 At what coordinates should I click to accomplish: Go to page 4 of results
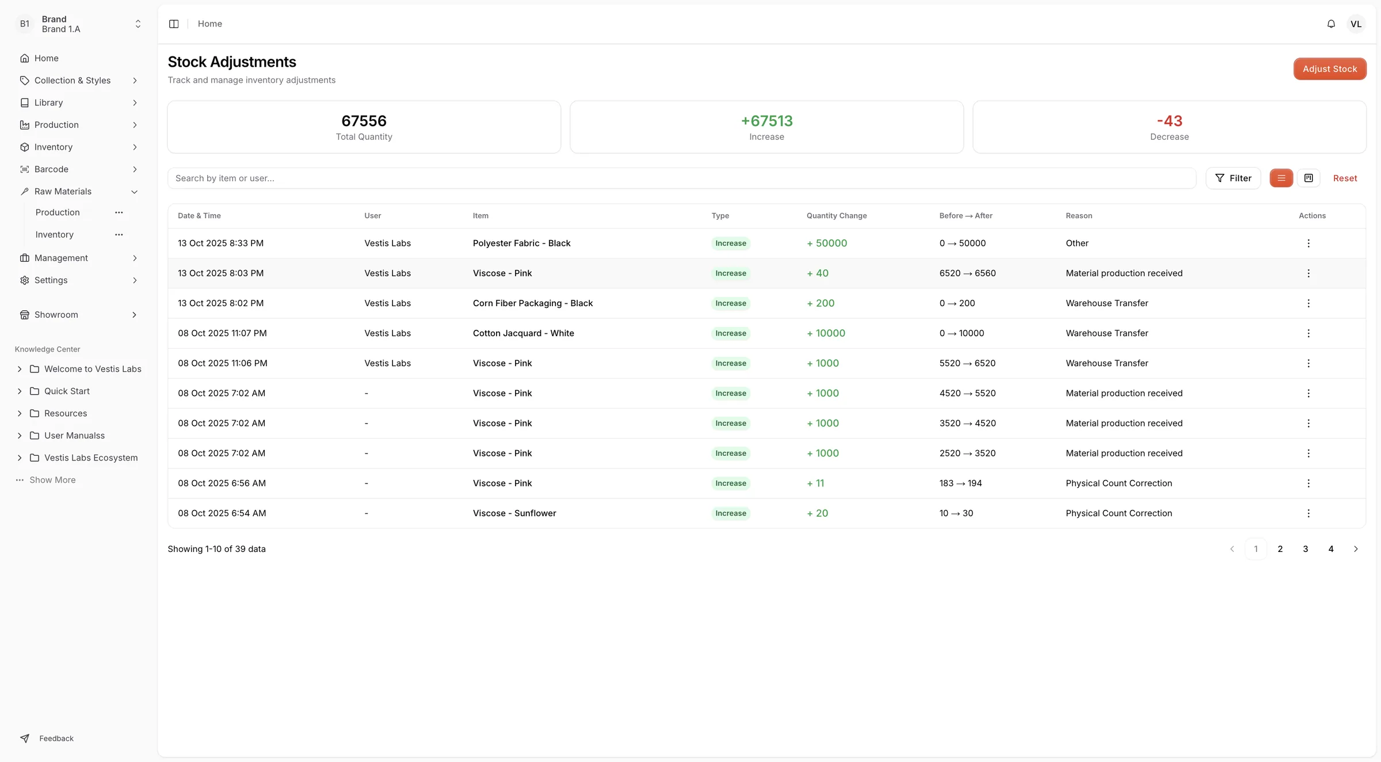tap(1331, 549)
